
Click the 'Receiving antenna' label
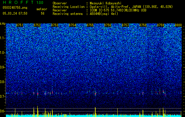point(68,14)
